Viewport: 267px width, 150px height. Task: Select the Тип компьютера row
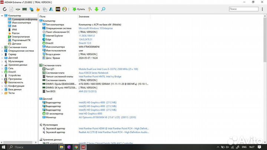click(x=95, y=25)
